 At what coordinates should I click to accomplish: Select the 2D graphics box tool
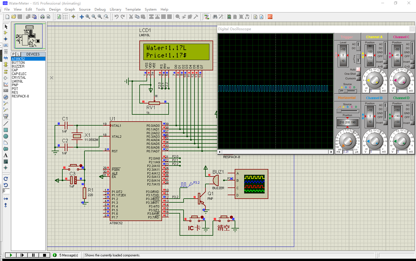(5, 130)
